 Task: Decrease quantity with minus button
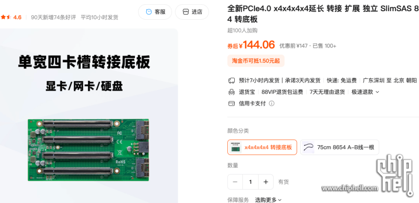click(235, 182)
